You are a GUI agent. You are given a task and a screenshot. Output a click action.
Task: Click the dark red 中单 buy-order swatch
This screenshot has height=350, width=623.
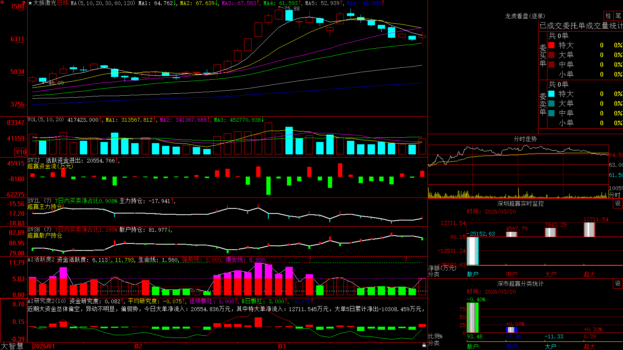551,65
